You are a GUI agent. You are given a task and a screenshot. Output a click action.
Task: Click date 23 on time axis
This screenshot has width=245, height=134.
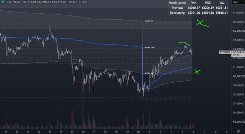click(x=50, y=131)
